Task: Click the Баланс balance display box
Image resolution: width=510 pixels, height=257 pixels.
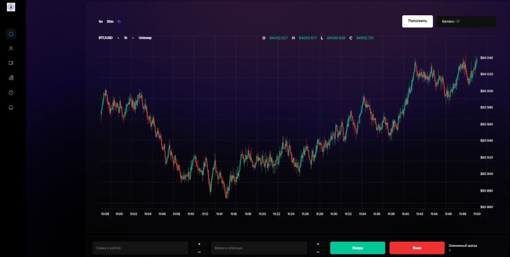Action: point(465,21)
